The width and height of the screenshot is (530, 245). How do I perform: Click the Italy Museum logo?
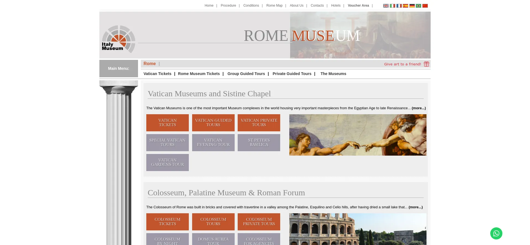coord(118,39)
